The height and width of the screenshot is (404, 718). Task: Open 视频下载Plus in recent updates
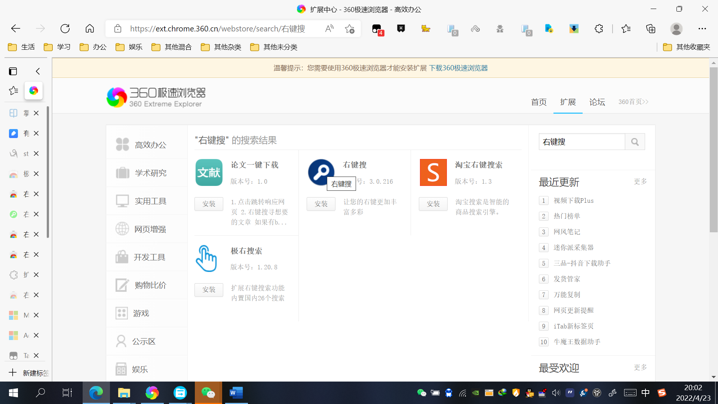pos(574,201)
